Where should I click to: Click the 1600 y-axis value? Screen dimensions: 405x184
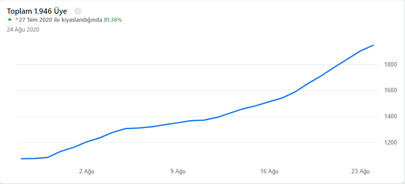pos(391,90)
